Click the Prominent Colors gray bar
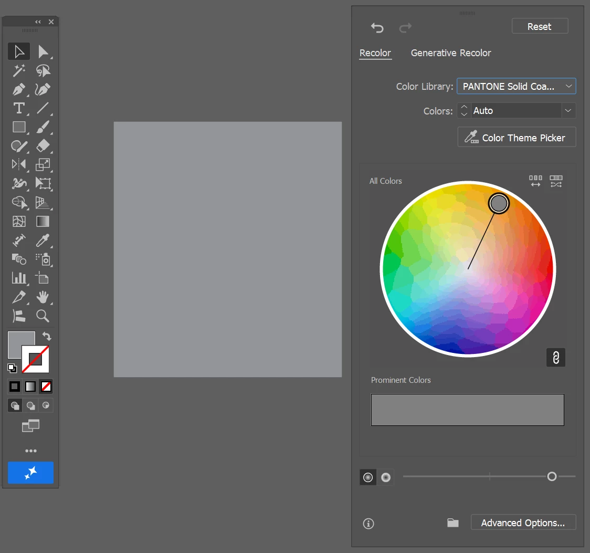Image resolution: width=590 pixels, height=553 pixels. (467, 410)
